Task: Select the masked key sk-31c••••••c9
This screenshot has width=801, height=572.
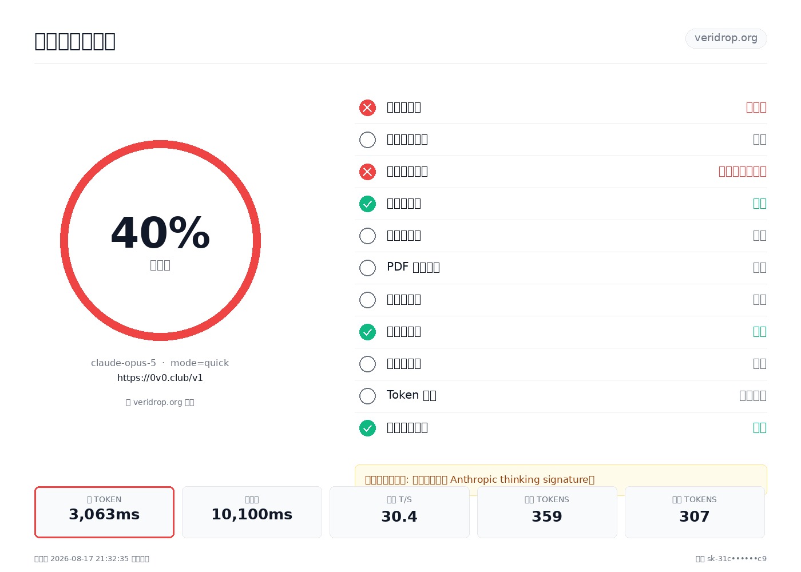Action: click(737, 559)
